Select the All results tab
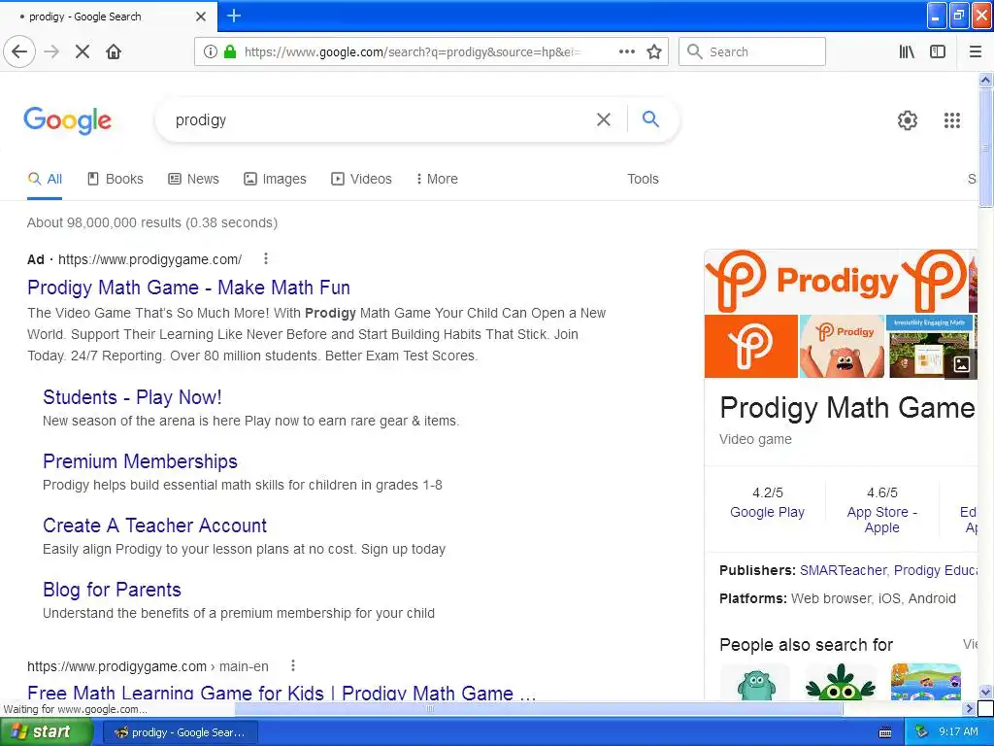Screen dimensions: 994x746 45,179
